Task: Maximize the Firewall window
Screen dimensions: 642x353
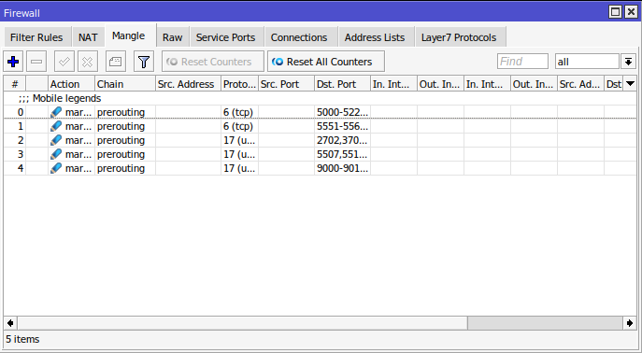Action: click(x=615, y=12)
